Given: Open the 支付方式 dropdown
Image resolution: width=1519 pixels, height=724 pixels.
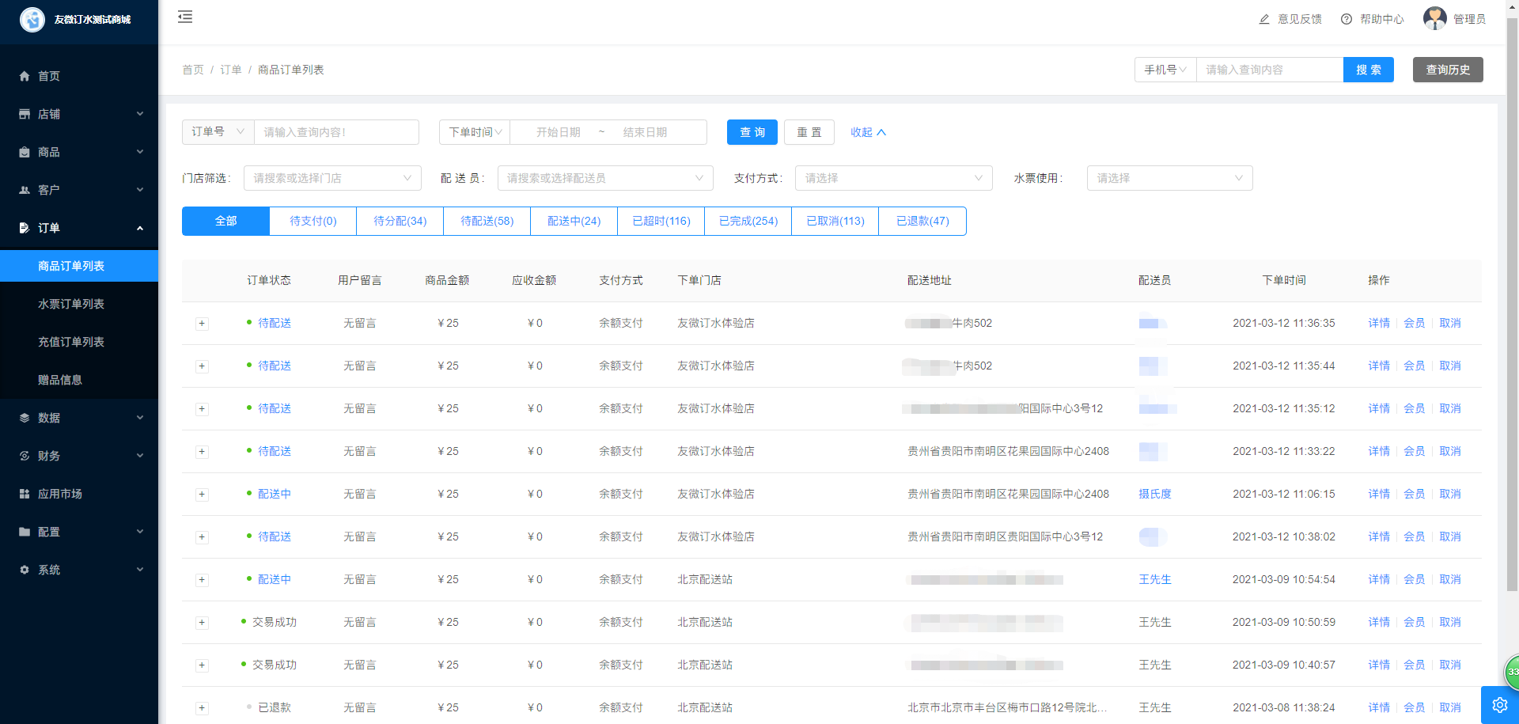Looking at the screenshot, I should pos(894,178).
